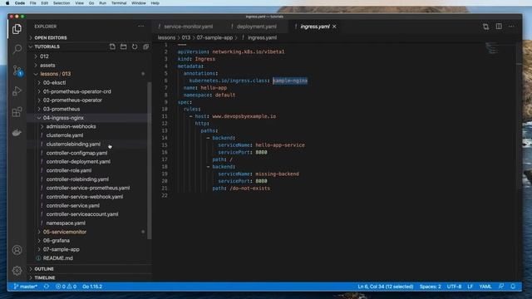Expand the 02-prometheus-operator folder
The image size is (532, 299).
[x=72, y=100]
